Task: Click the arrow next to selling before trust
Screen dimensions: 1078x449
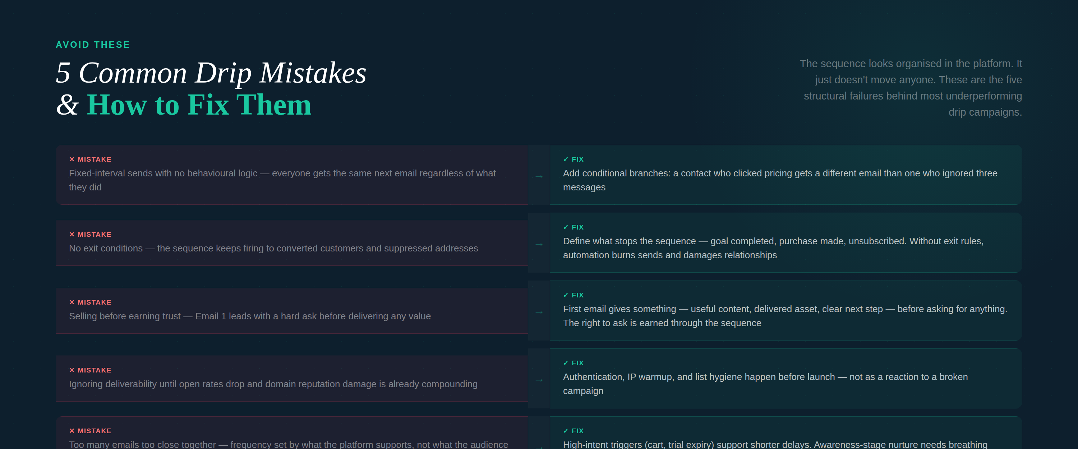Action: (539, 312)
